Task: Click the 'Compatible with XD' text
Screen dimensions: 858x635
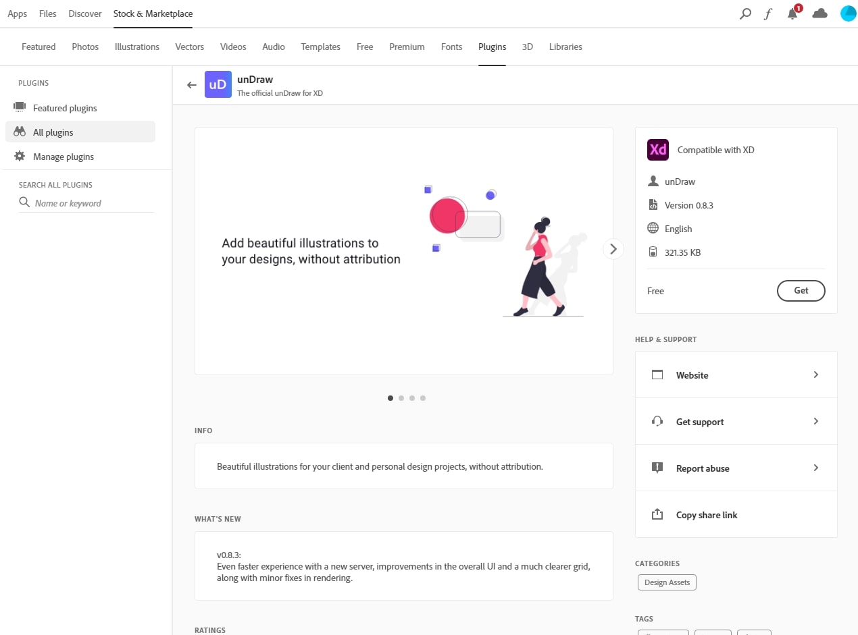Action: coord(716,150)
